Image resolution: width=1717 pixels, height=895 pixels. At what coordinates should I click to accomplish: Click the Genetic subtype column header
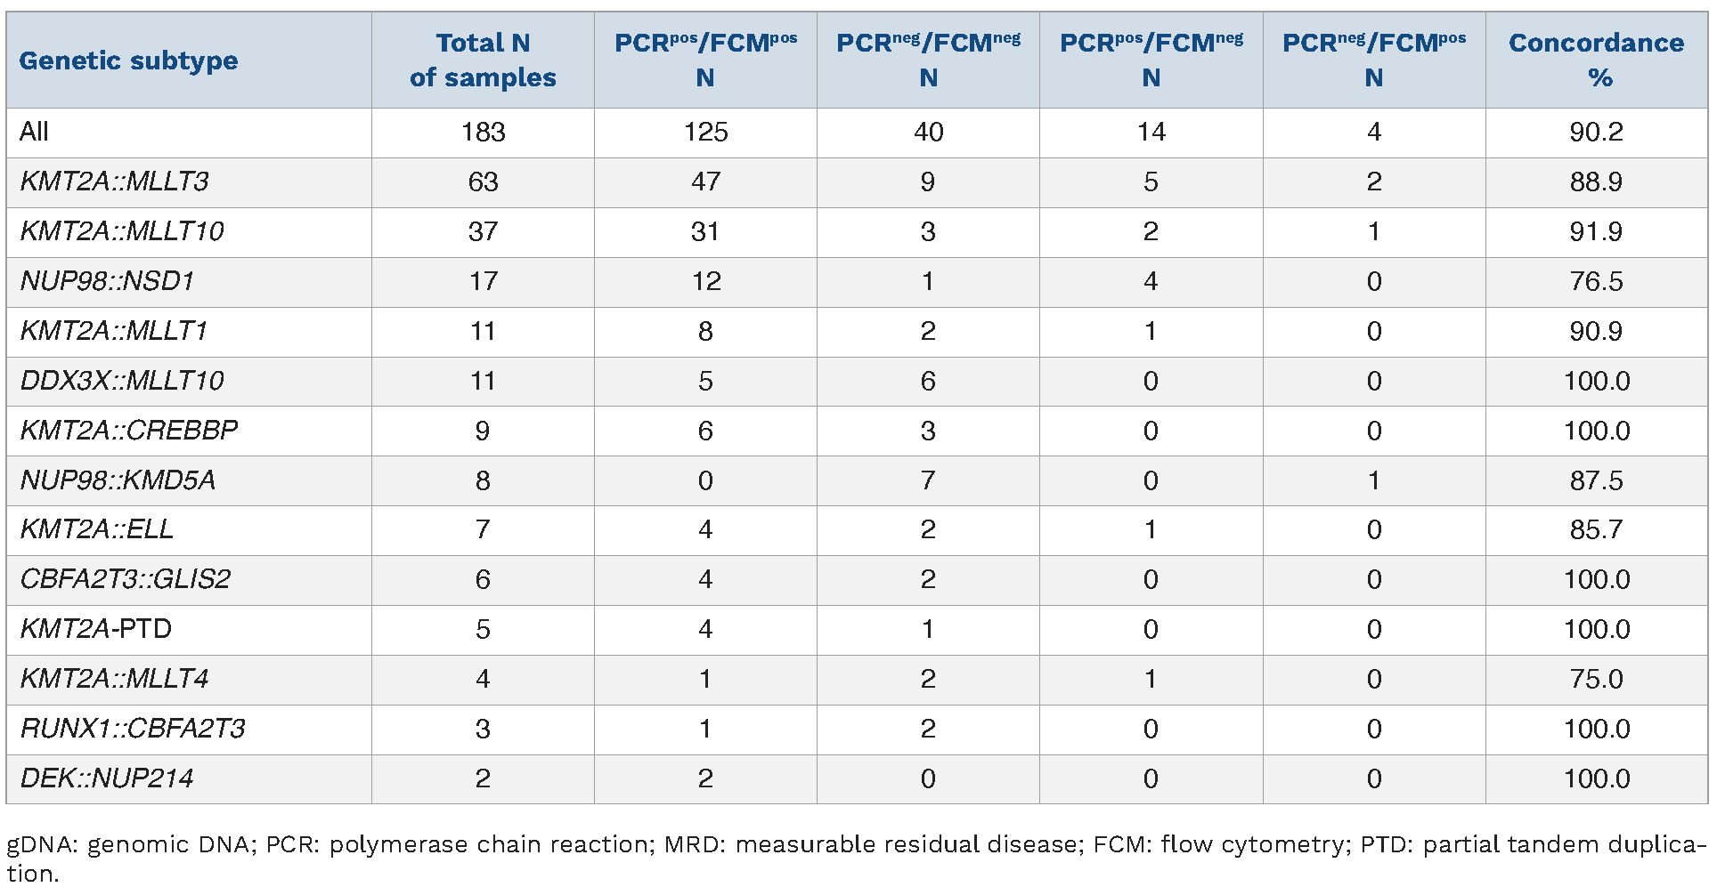pyautogui.click(x=129, y=60)
